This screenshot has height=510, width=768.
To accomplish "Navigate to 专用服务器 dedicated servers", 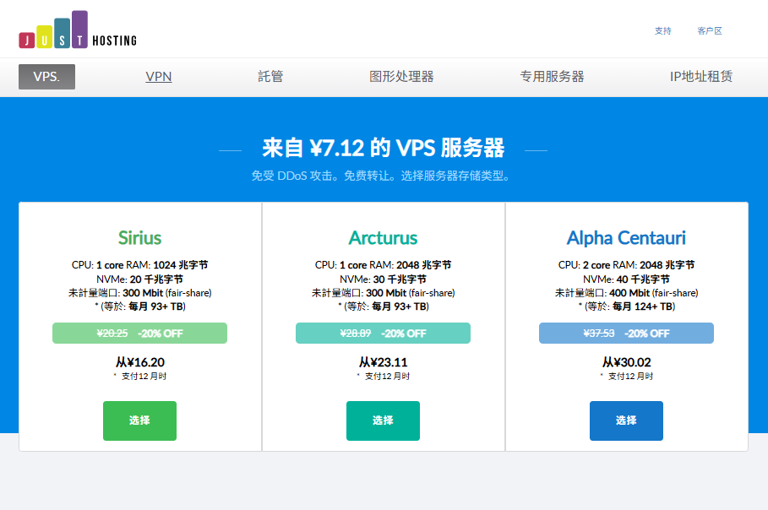I will pyautogui.click(x=552, y=77).
